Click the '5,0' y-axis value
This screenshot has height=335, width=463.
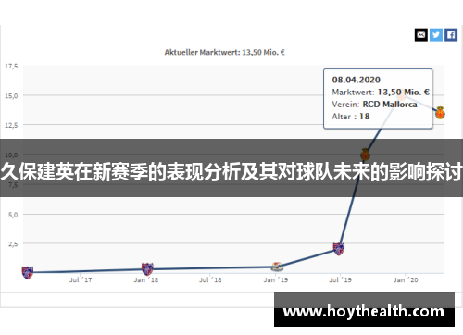[13, 215]
